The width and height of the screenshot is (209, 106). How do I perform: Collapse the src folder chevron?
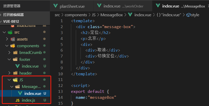[4, 32]
